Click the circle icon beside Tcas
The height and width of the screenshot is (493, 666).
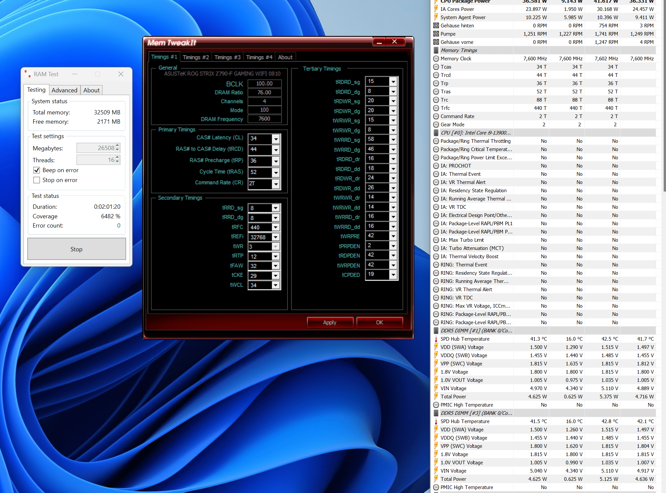click(x=436, y=67)
